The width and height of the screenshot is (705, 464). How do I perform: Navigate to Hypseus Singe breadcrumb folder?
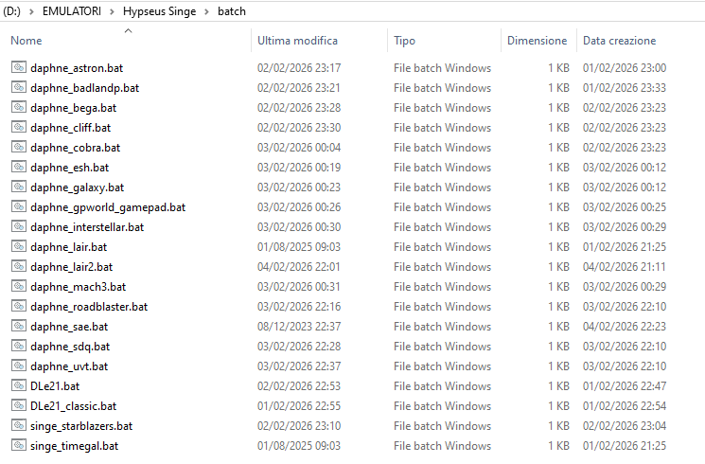(160, 11)
